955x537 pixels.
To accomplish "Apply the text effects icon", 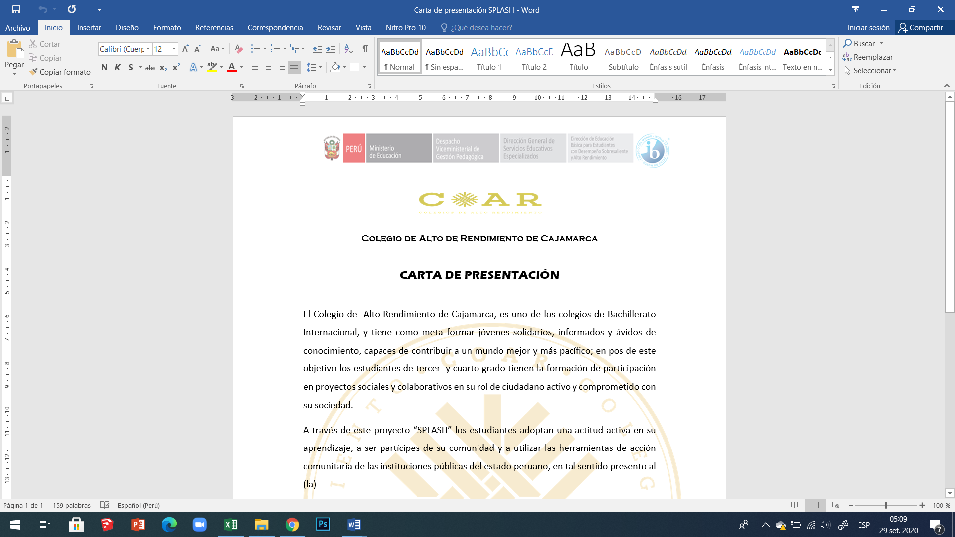I will [x=193, y=67].
